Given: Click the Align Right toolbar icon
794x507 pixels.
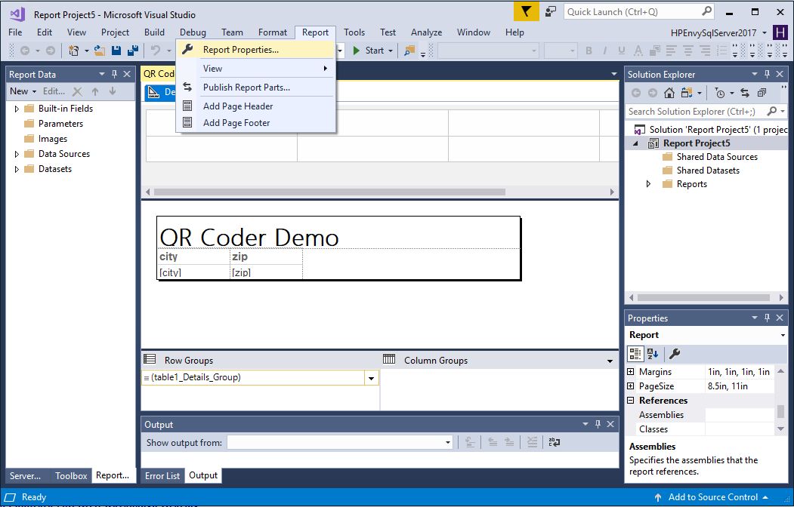Looking at the screenshot, I should (705, 51).
